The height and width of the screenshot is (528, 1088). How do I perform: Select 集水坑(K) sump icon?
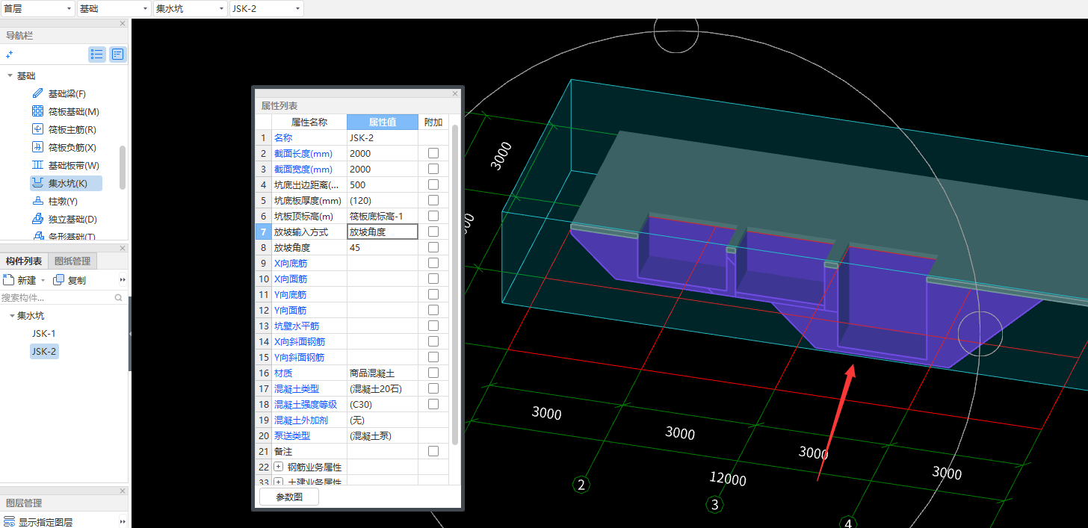38,183
